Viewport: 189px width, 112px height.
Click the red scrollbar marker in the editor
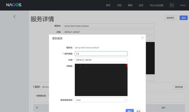pos(127,65)
